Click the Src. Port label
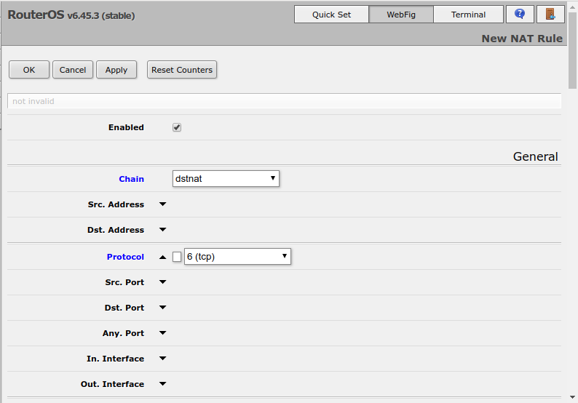The width and height of the screenshot is (578, 403). [x=124, y=282]
